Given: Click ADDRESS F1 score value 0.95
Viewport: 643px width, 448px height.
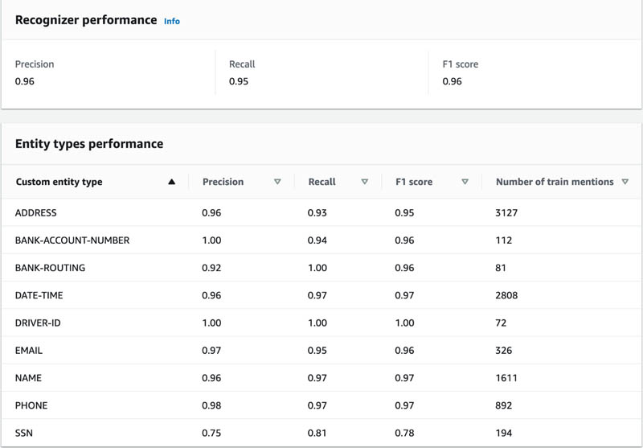Looking at the screenshot, I should click(404, 212).
